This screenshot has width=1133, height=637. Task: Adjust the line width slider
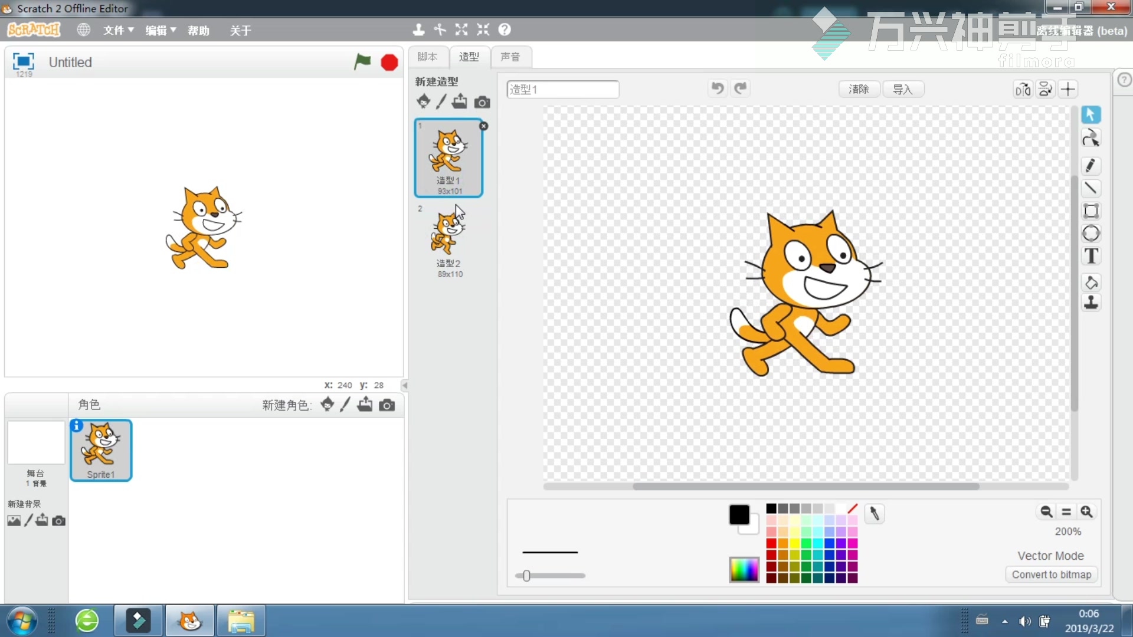550,576
